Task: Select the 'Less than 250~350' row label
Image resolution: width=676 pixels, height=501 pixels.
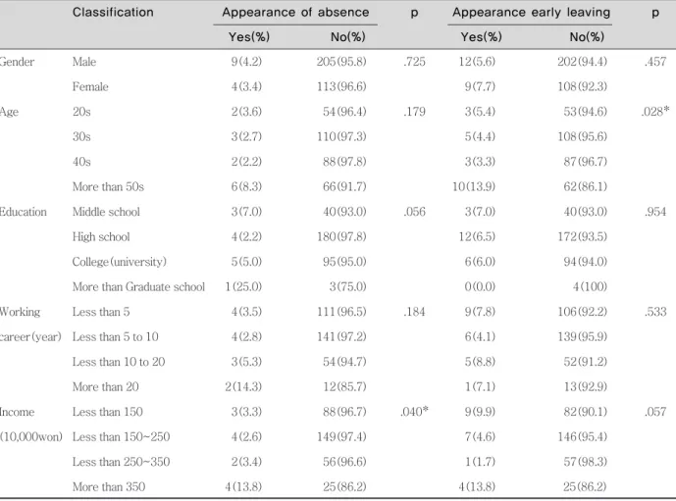Action: point(121,462)
